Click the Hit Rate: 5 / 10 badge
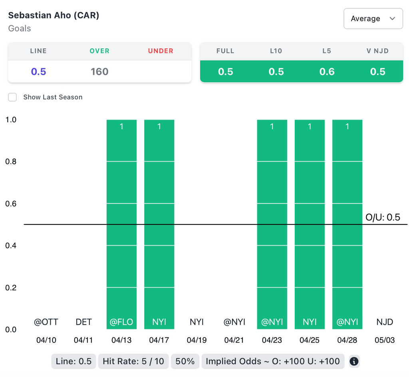The height and width of the screenshot is (377, 409). tap(133, 361)
